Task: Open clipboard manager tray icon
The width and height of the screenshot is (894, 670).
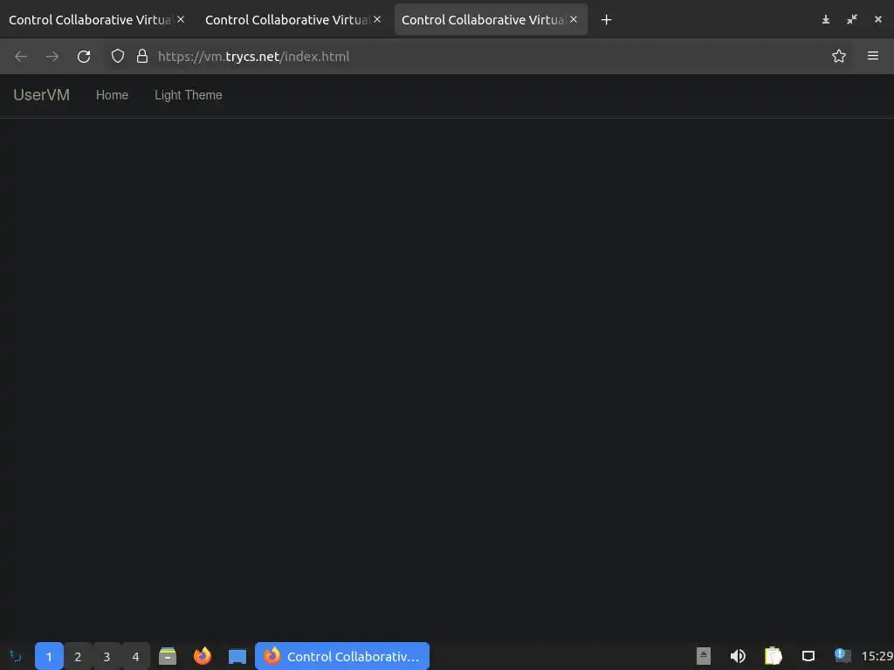Action: click(x=774, y=656)
